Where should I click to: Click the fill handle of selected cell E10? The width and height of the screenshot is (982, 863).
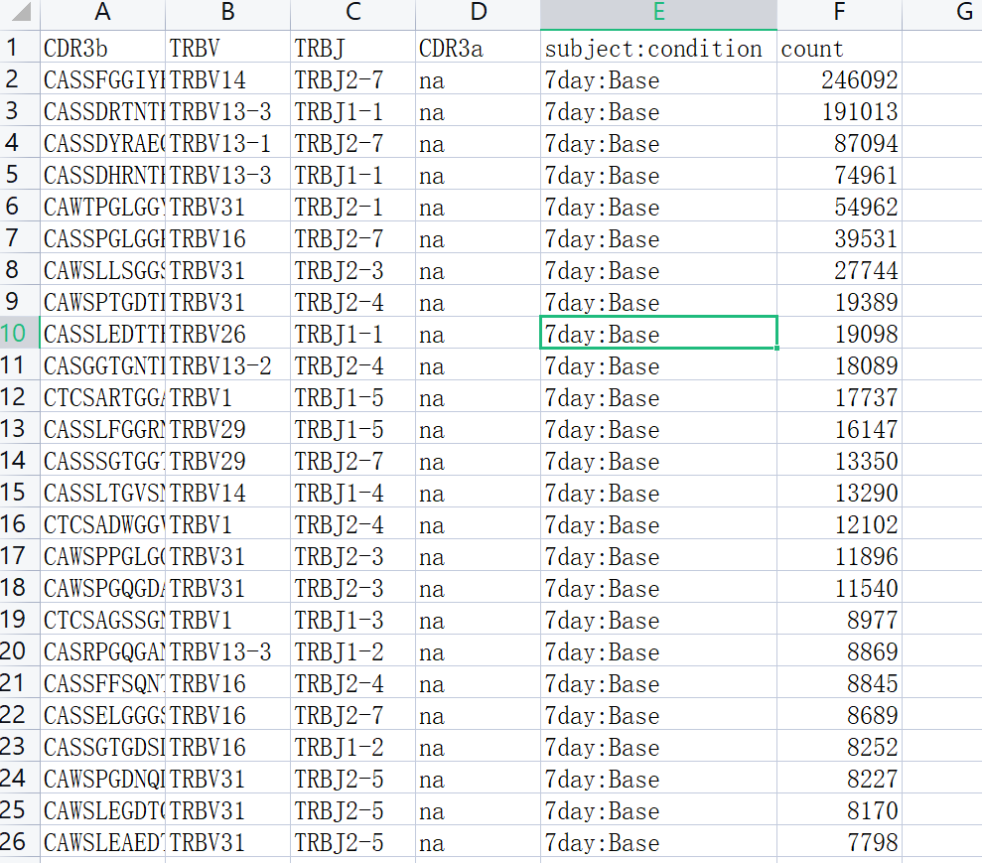coord(778,350)
